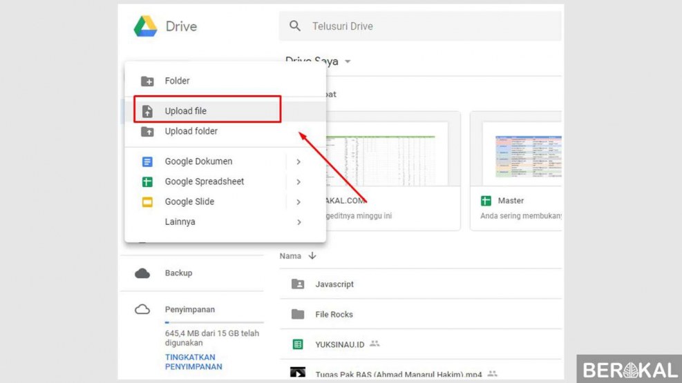Click the Google Drive logo
The width and height of the screenshot is (682, 383).
[x=145, y=26]
